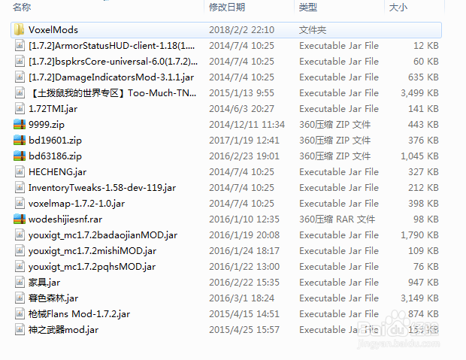Sort files by 大小 column header
Screen dimensions: 466x360
[x=398, y=7]
